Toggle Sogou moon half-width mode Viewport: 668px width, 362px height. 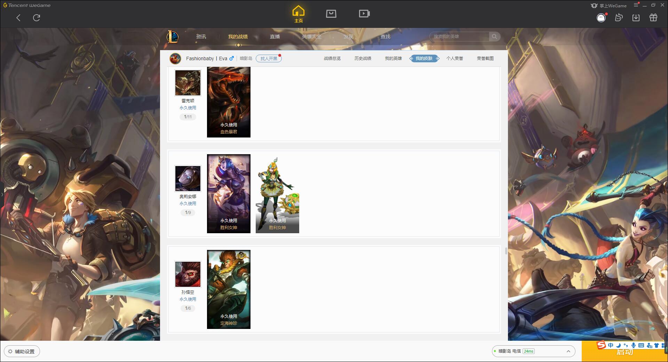[x=618, y=345]
